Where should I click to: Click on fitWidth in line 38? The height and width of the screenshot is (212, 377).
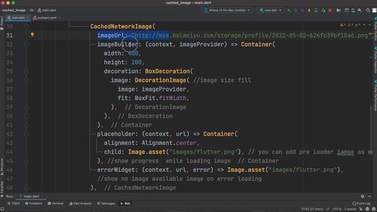click(173, 98)
